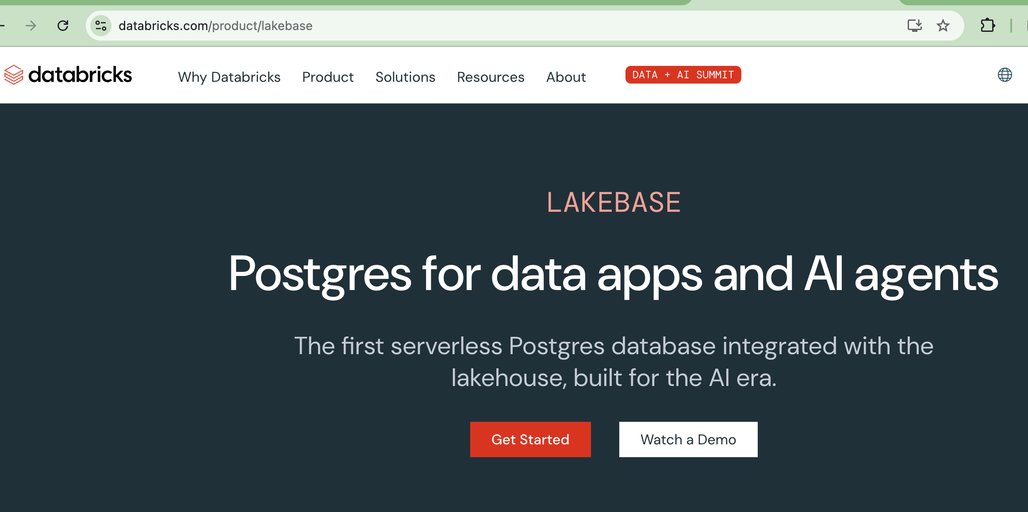This screenshot has width=1028, height=512.
Task: Open the About menu
Action: [x=566, y=77]
